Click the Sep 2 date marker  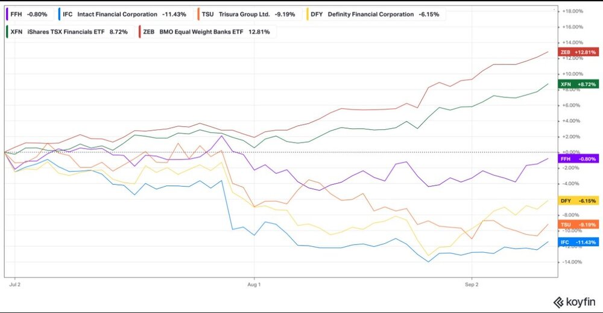tap(472, 285)
